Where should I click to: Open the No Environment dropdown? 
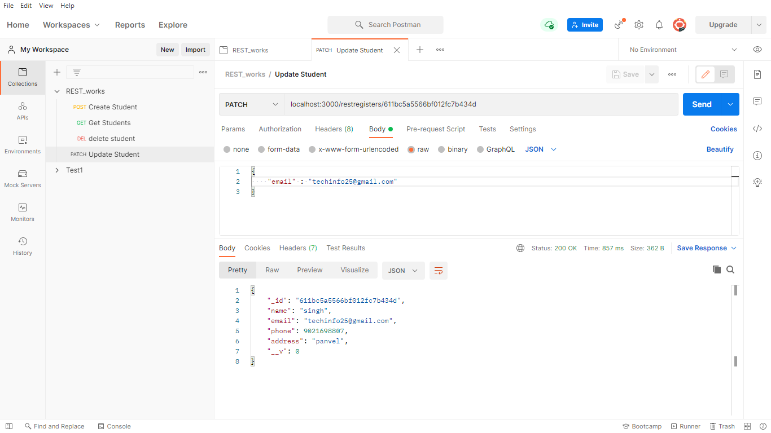click(683, 50)
